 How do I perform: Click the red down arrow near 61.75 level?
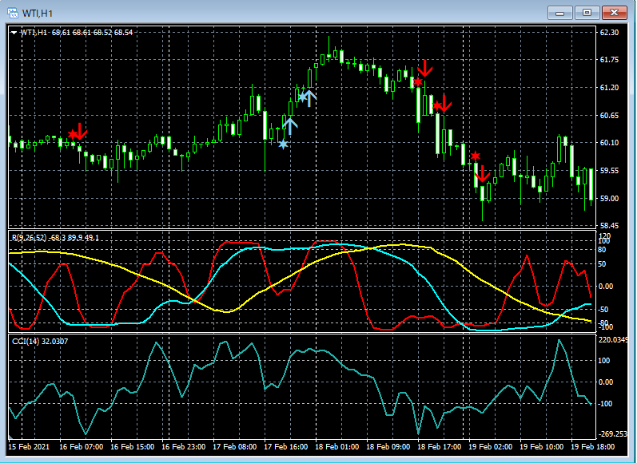[x=426, y=69]
